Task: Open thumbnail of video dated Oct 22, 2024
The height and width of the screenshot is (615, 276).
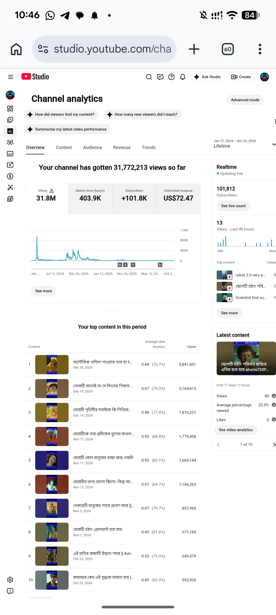Action: [52, 580]
